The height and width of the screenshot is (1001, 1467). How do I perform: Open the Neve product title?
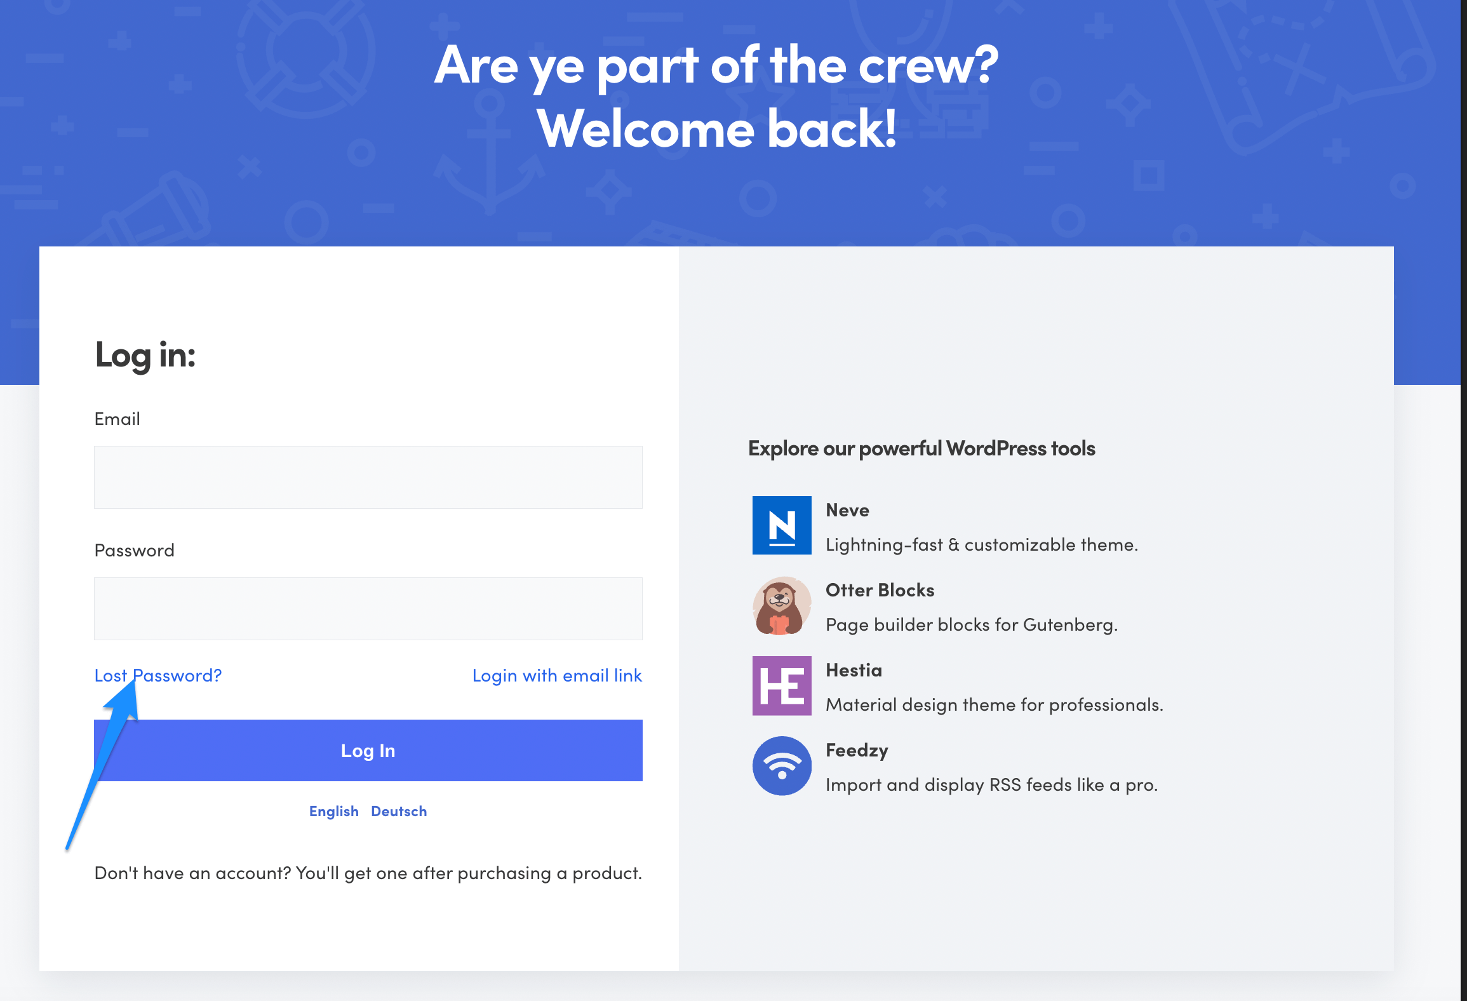pyautogui.click(x=847, y=510)
